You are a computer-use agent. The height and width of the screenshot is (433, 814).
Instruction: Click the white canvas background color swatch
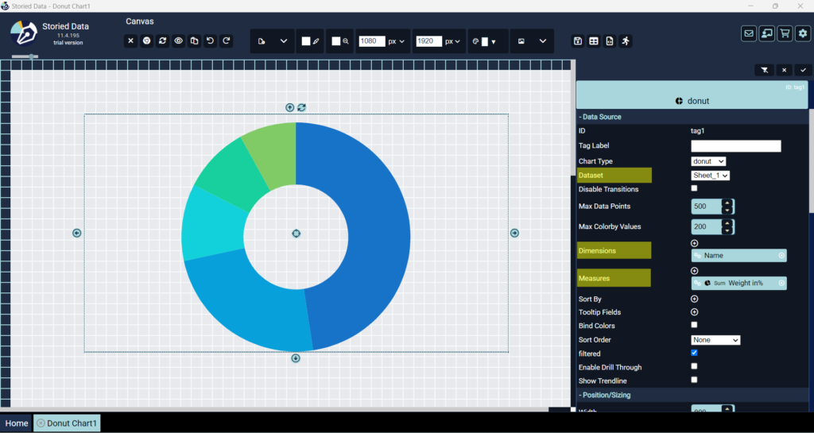coord(306,41)
